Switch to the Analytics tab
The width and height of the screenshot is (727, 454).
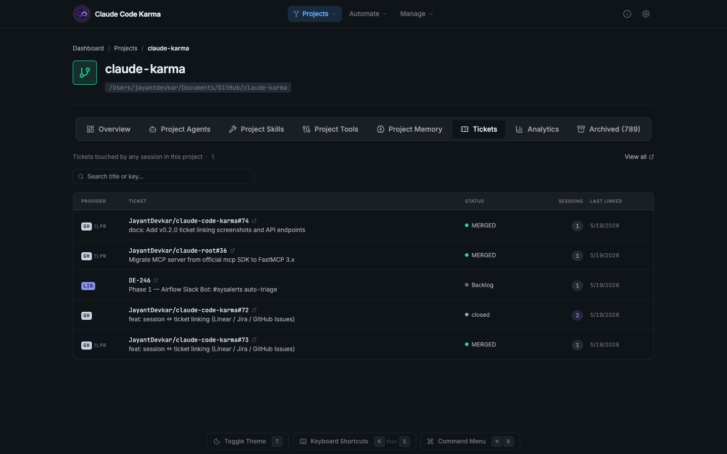(537, 130)
